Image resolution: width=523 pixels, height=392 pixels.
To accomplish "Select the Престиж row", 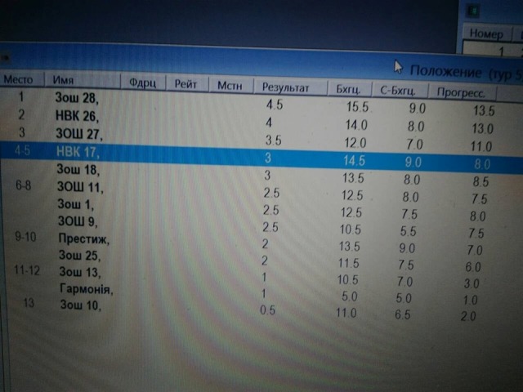I will coord(261,243).
